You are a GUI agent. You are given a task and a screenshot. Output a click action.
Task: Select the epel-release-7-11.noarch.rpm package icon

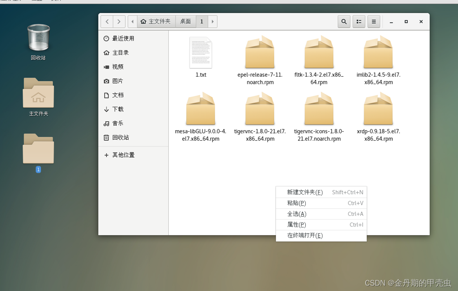(x=260, y=52)
